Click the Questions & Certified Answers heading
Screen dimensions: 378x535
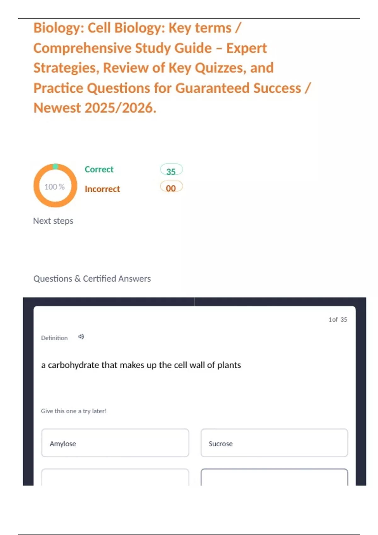92,279
